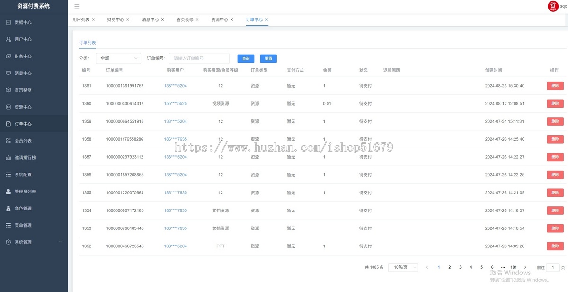Jump to last page 101

(x=514, y=267)
